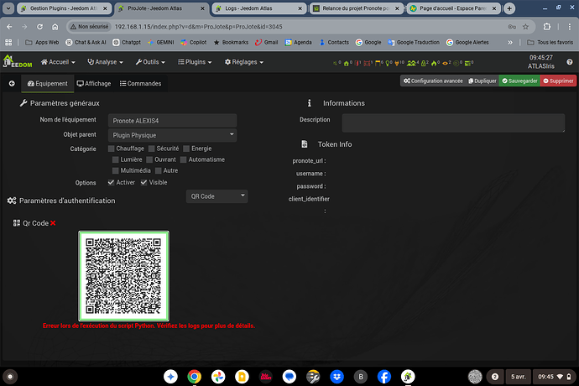Open the Gmail bookmark
Viewport: 579px width, 386px height.
tap(266, 43)
